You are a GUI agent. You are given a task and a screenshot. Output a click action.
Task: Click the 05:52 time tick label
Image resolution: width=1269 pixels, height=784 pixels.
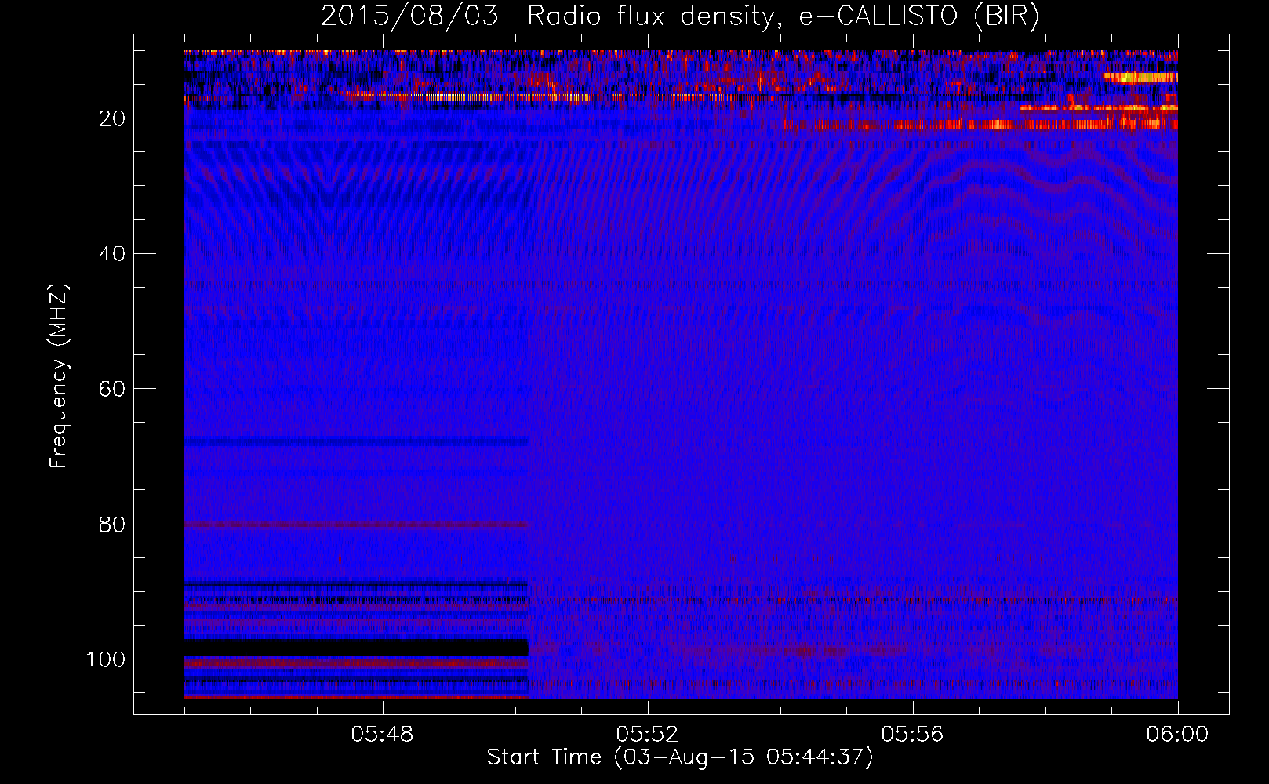click(647, 735)
